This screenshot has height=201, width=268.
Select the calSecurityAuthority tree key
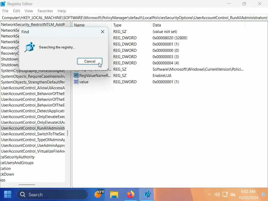tap(18, 157)
